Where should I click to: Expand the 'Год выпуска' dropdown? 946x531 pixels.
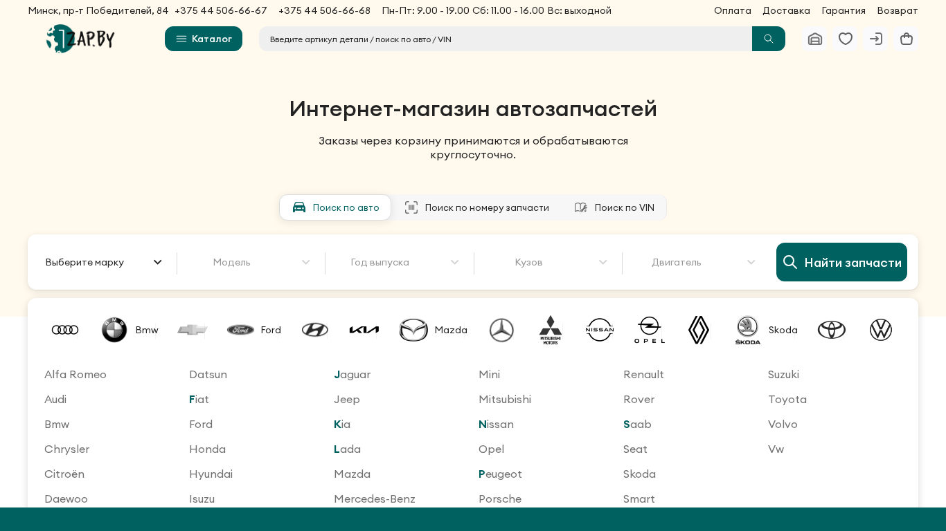[x=400, y=262]
